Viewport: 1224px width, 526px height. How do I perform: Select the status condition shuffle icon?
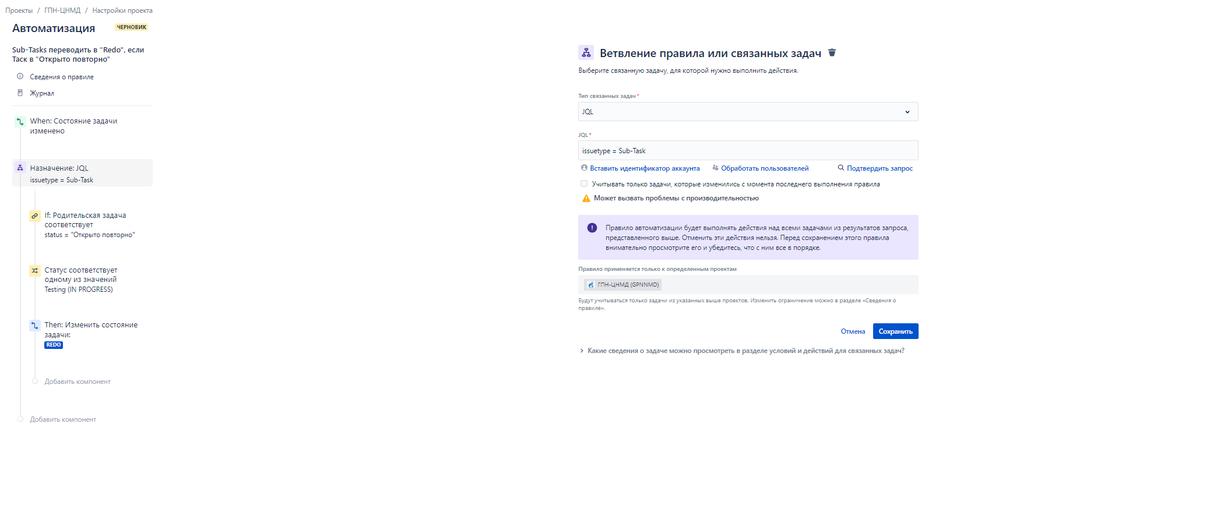[x=35, y=270]
